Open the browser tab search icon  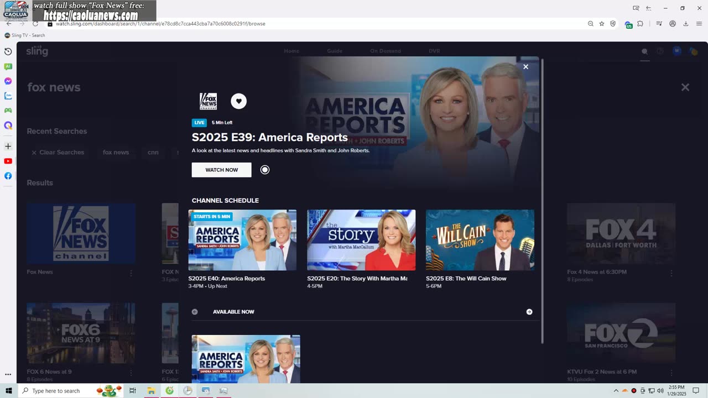[636, 8]
